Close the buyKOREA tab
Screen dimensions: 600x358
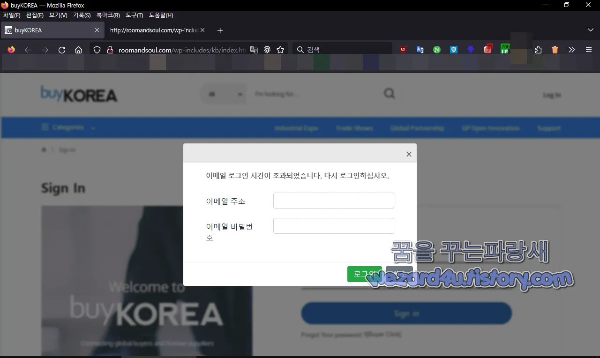point(97,30)
